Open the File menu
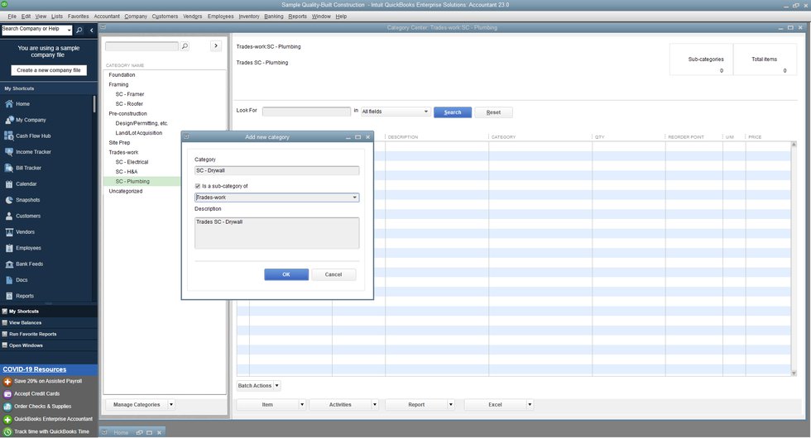This screenshot has height=438, width=811. point(12,17)
